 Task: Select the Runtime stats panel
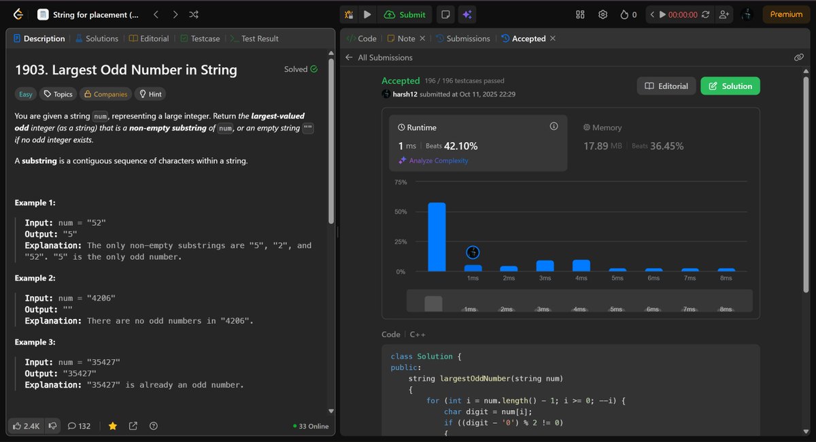coord(478,143)
